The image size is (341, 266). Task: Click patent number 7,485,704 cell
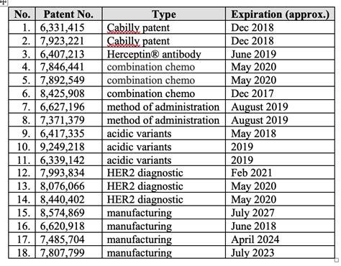pos(68,239)
